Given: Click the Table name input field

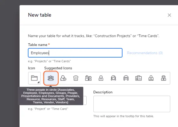Looking at the screenshot, I should (x=75, y=53).
